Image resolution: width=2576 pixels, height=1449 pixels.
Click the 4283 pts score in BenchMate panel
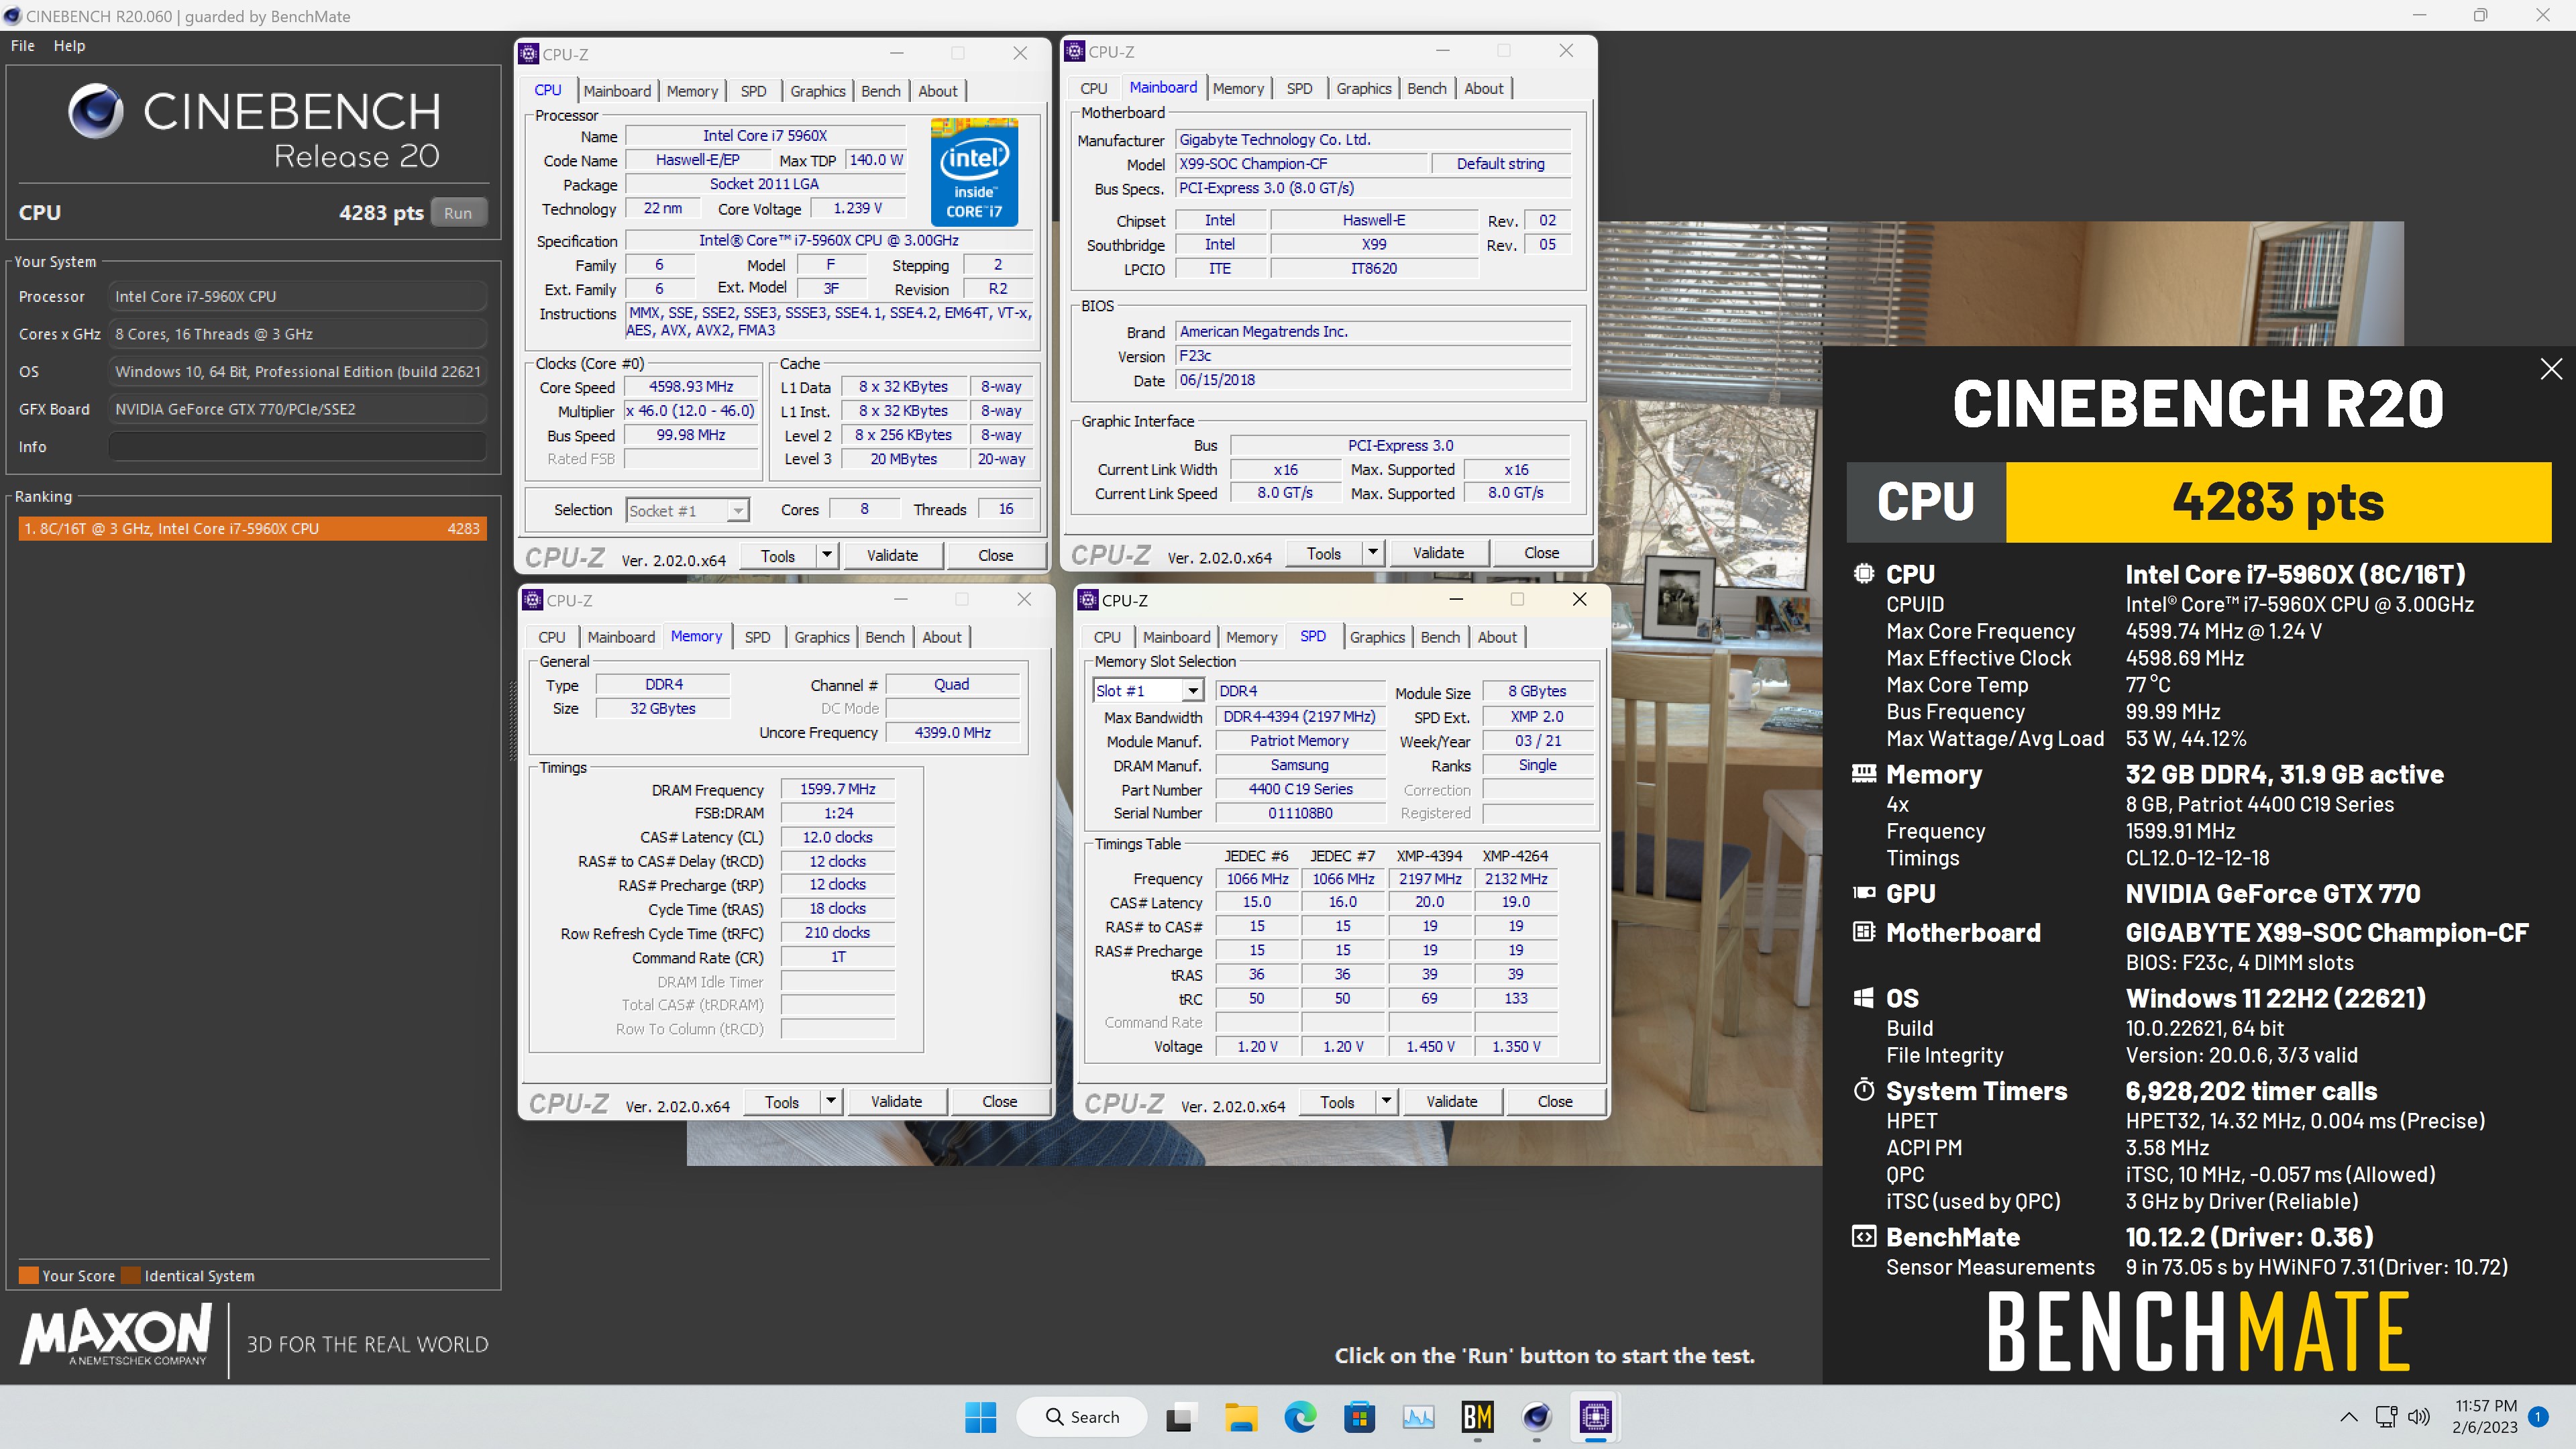[2278, 502]
